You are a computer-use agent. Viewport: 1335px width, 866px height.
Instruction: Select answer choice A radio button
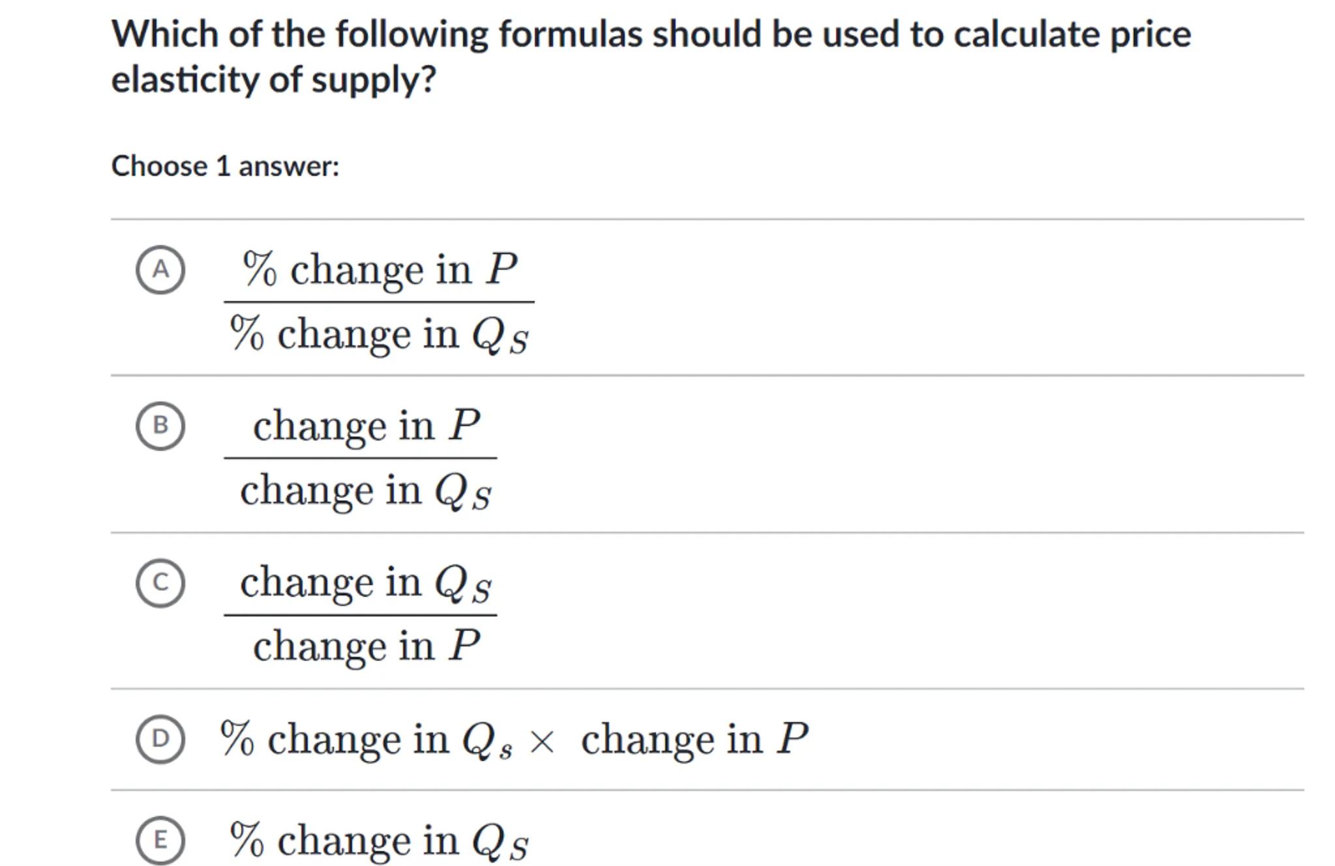[160, 270]
